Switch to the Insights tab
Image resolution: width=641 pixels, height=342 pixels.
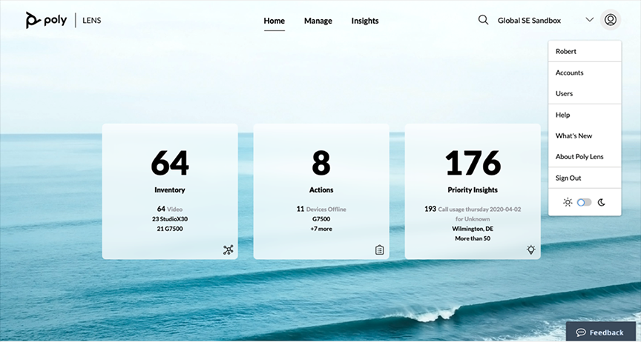coord(365,21)
